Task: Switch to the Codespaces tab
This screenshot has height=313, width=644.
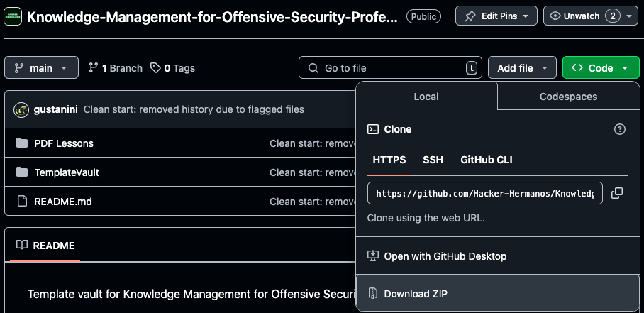Action: click(568, 97)
